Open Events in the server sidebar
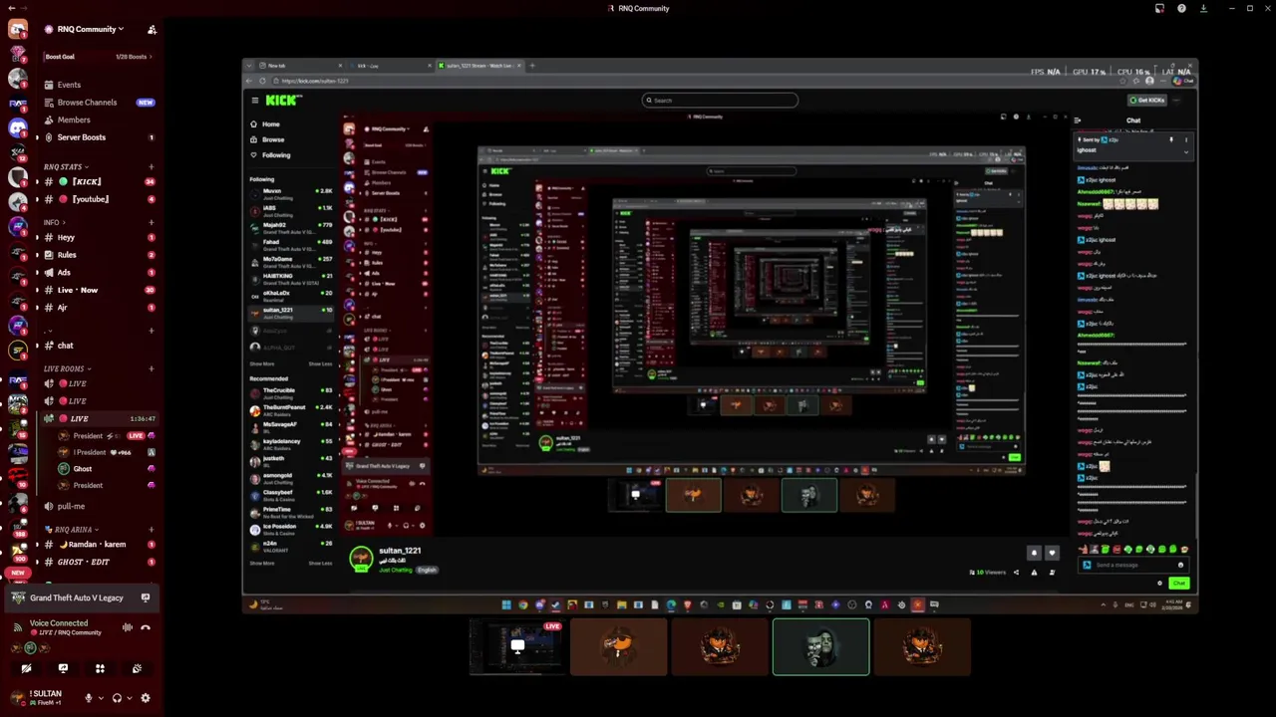Viewport: 1276px width, 717px height. pos(98,85)
